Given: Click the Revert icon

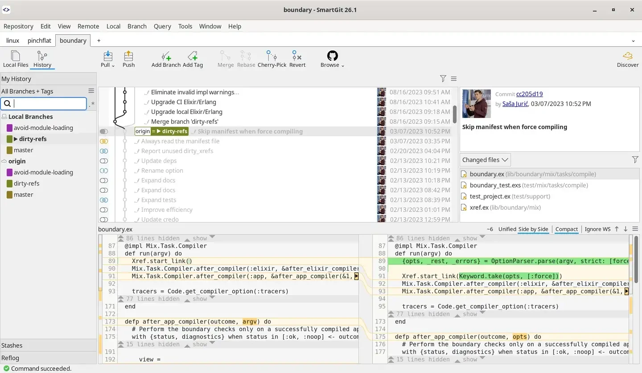Looking at the screenshot, I should (x=297, y=59).
